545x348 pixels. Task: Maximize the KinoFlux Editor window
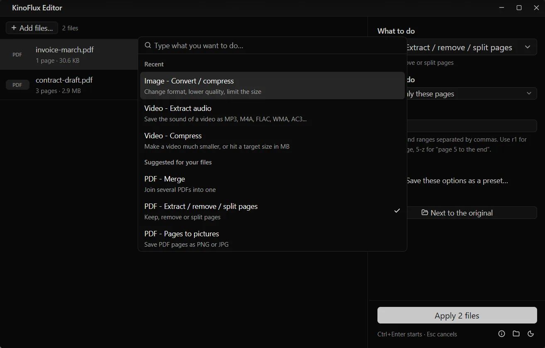pyautogui.click(x=519, y=8)
